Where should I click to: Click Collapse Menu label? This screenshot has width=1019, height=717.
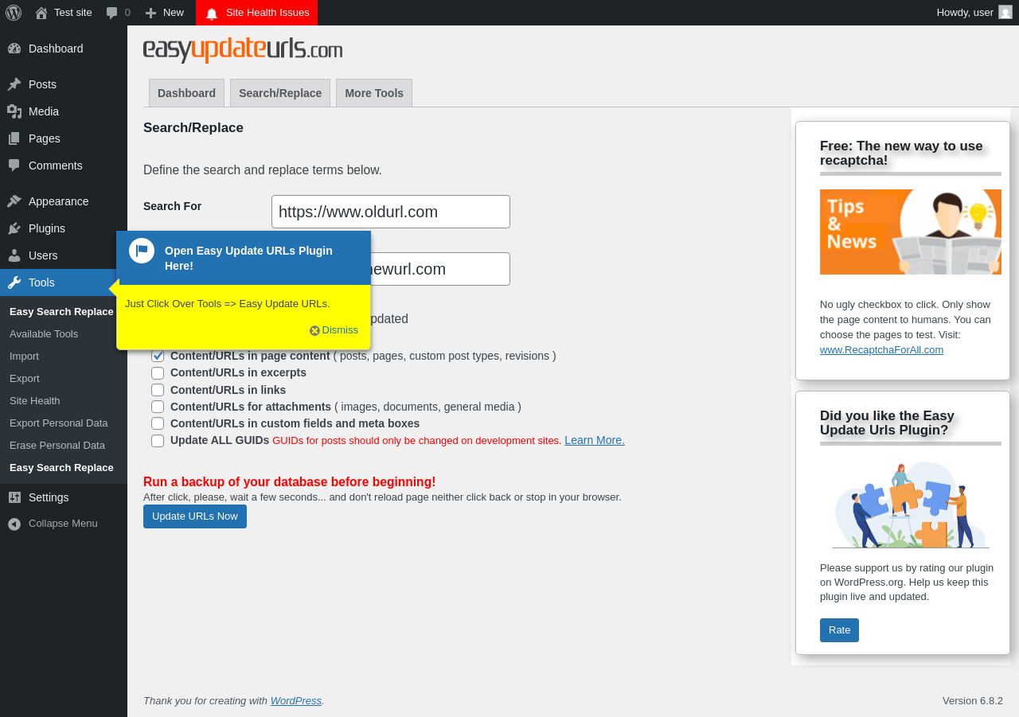tap(63, 524)
